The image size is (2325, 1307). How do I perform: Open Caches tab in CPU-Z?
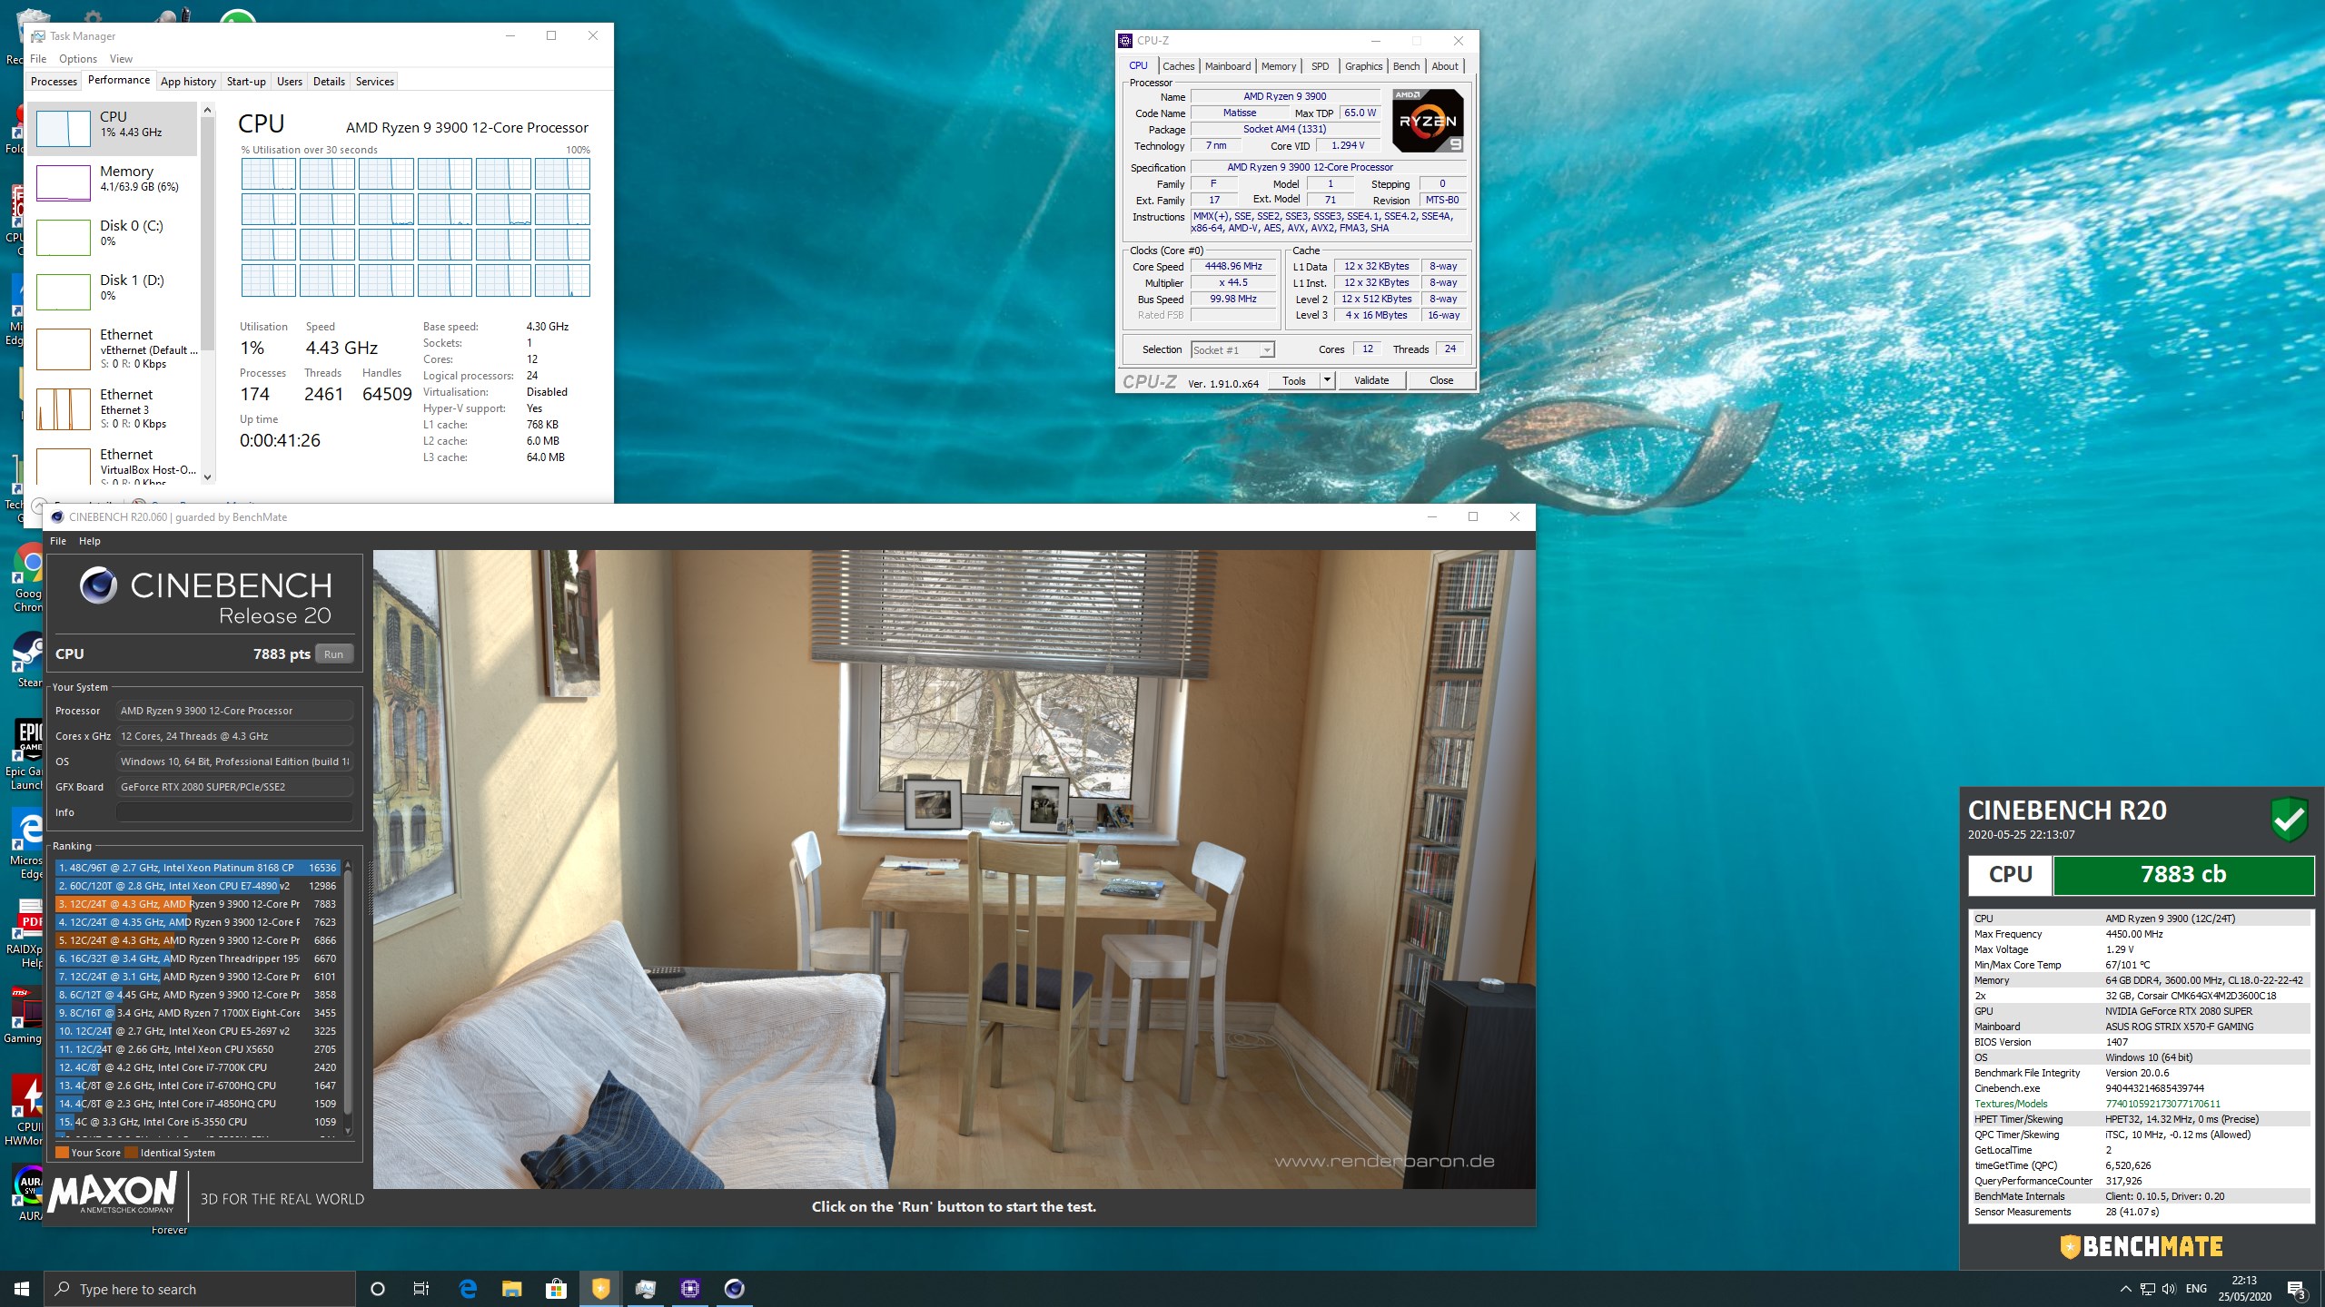point(1178,66)
